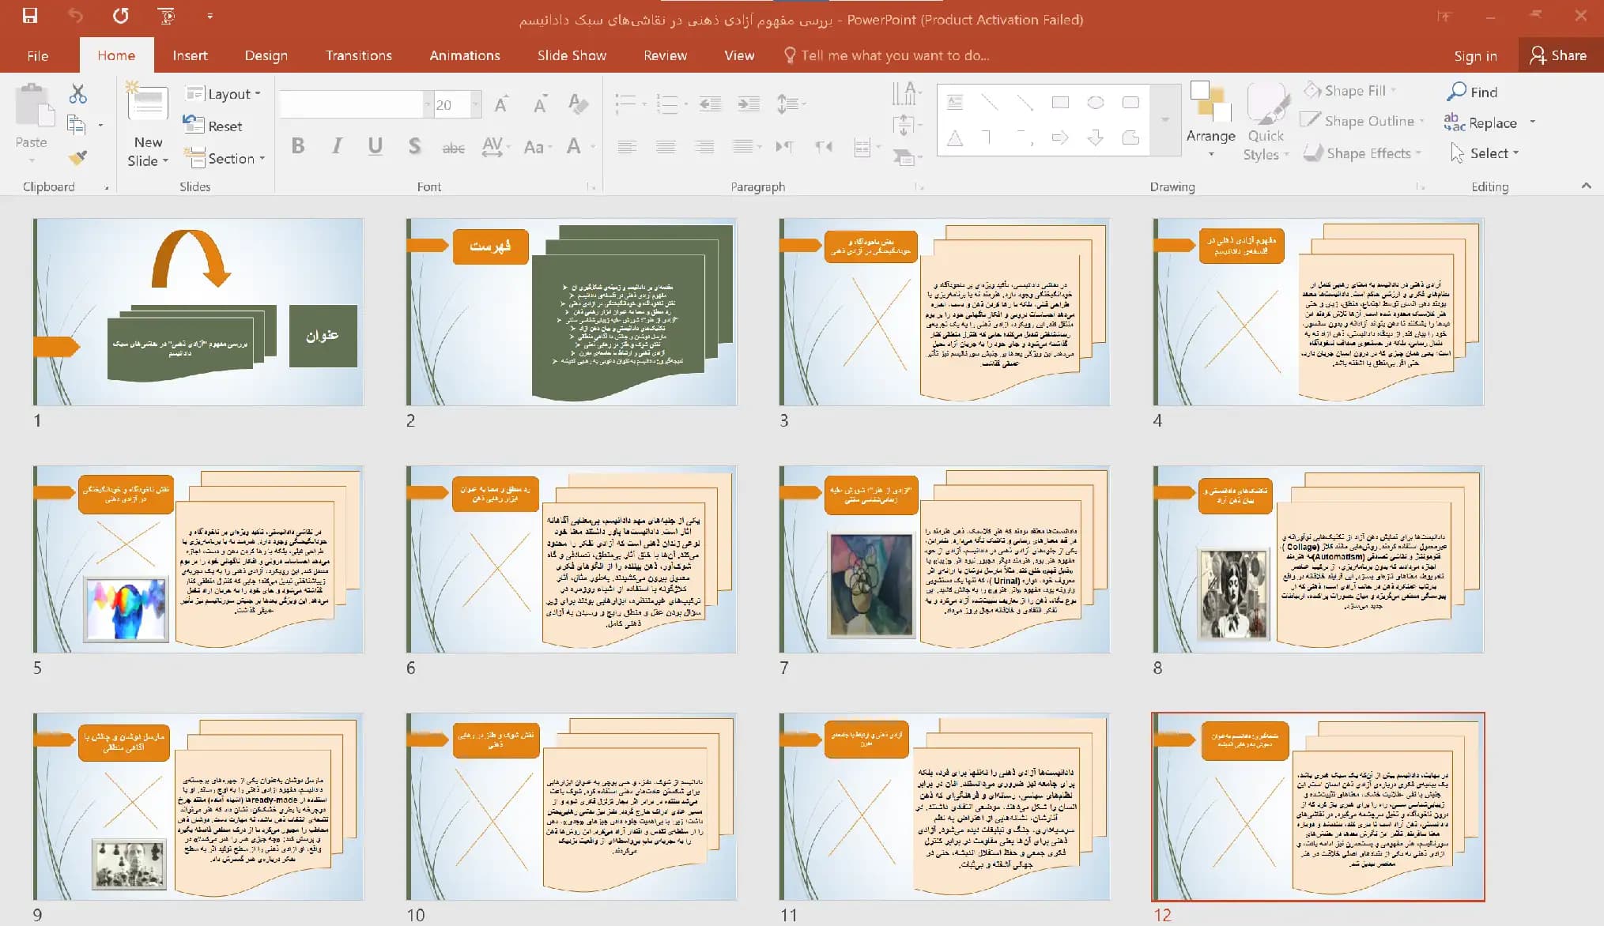Click the Reset slide button
This screenshot has height=926, width=1604.
coord(213,126)
